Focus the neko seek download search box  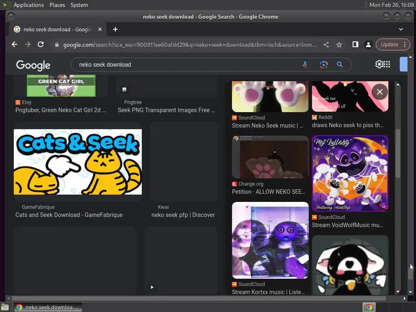186,65
